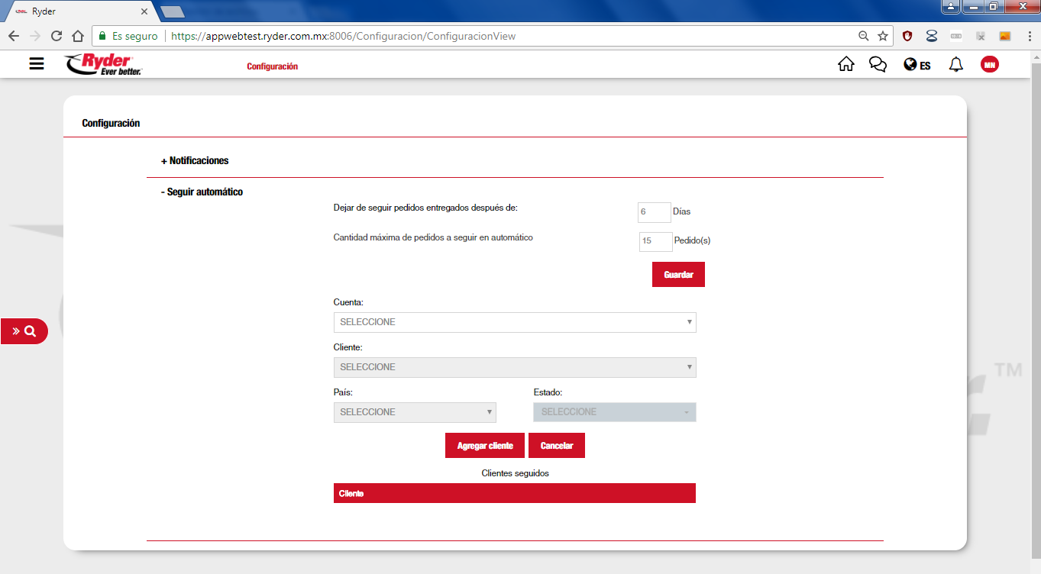Open the hamburger navigation menu
The image size is (1041, 574).
click(37, 64)
